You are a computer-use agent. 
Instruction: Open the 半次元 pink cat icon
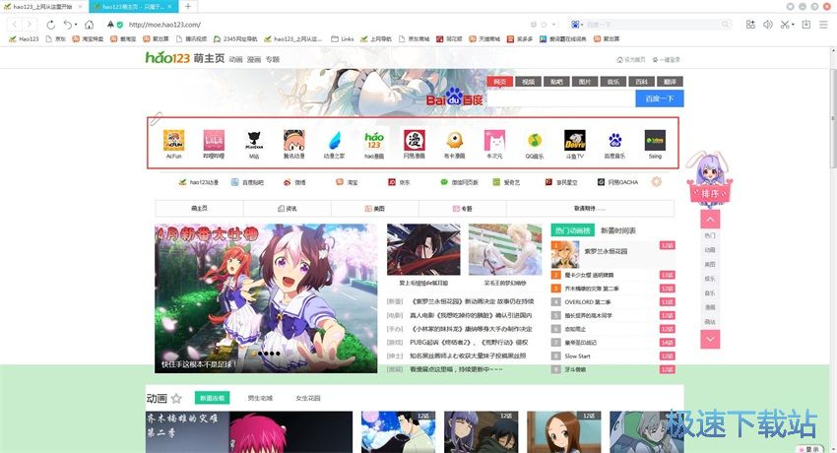click(494, 140)
